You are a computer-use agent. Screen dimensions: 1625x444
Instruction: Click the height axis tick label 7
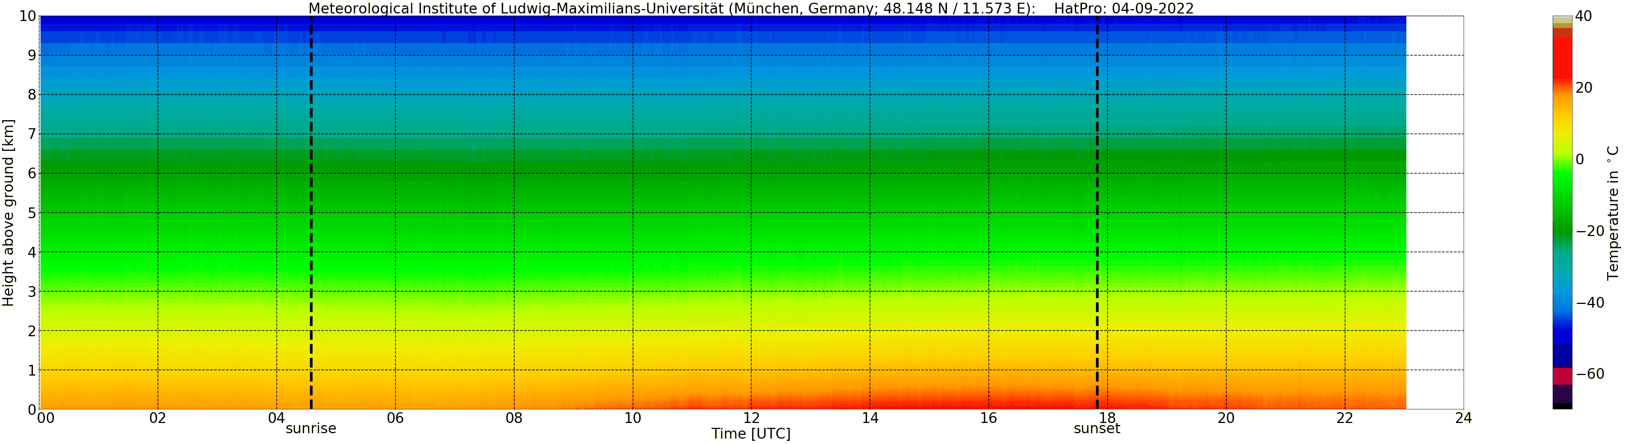click(x=31, y=134)
